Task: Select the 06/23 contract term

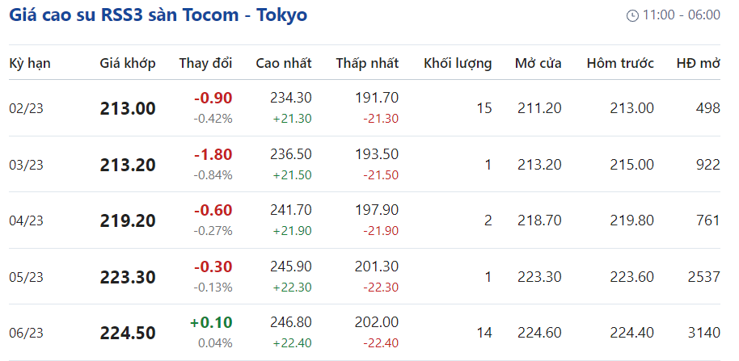Action: [x=26, y=333]
